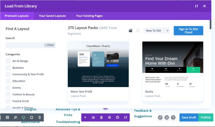The height and width of the screenshot is (127, 215).
Task: Check the Food & Drink category
Action: (x=8, y=101)
